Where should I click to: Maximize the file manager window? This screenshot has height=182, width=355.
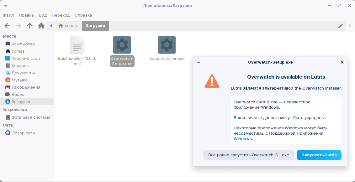click(x=339, y=6)
